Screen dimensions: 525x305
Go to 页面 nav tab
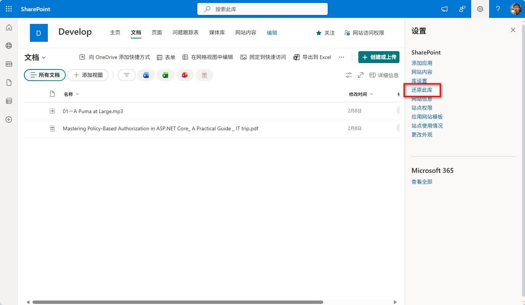pyautogui.click(x=157, y=32)
